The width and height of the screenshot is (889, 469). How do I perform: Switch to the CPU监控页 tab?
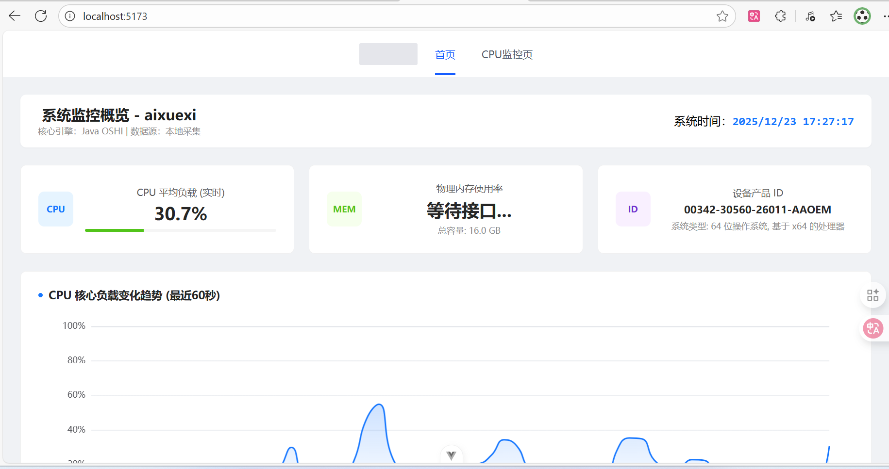pyautogui.click(x=507, y=55)
